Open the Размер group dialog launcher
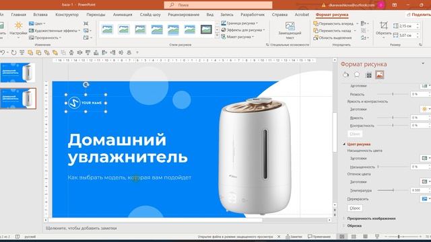The width and height of the screenshot is (431, 242). point(420,44)
